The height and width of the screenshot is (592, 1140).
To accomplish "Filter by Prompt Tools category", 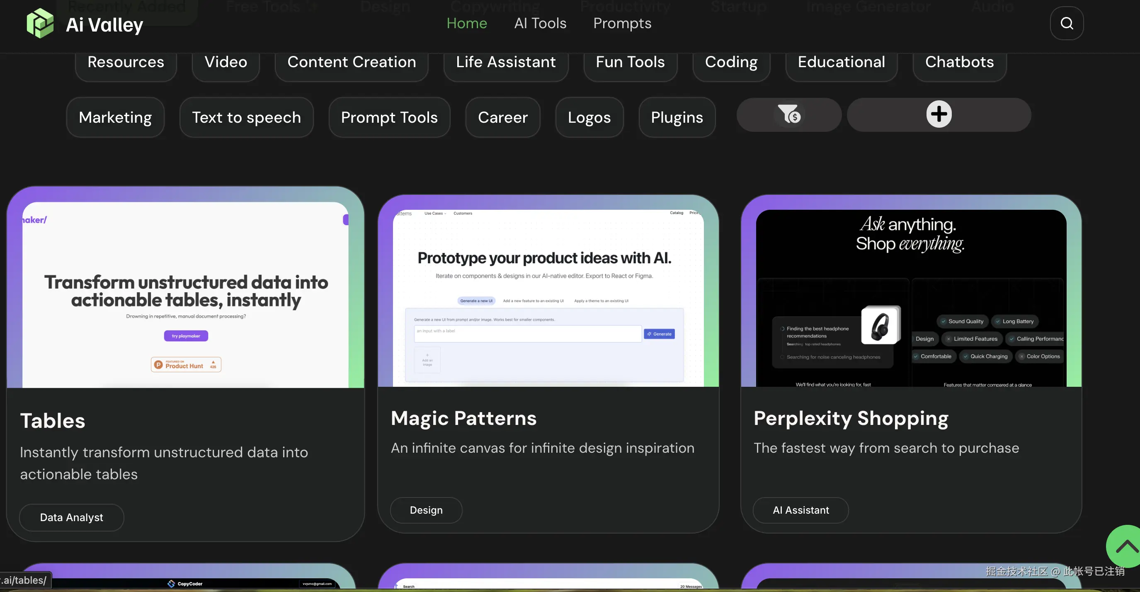I will 389,117.
